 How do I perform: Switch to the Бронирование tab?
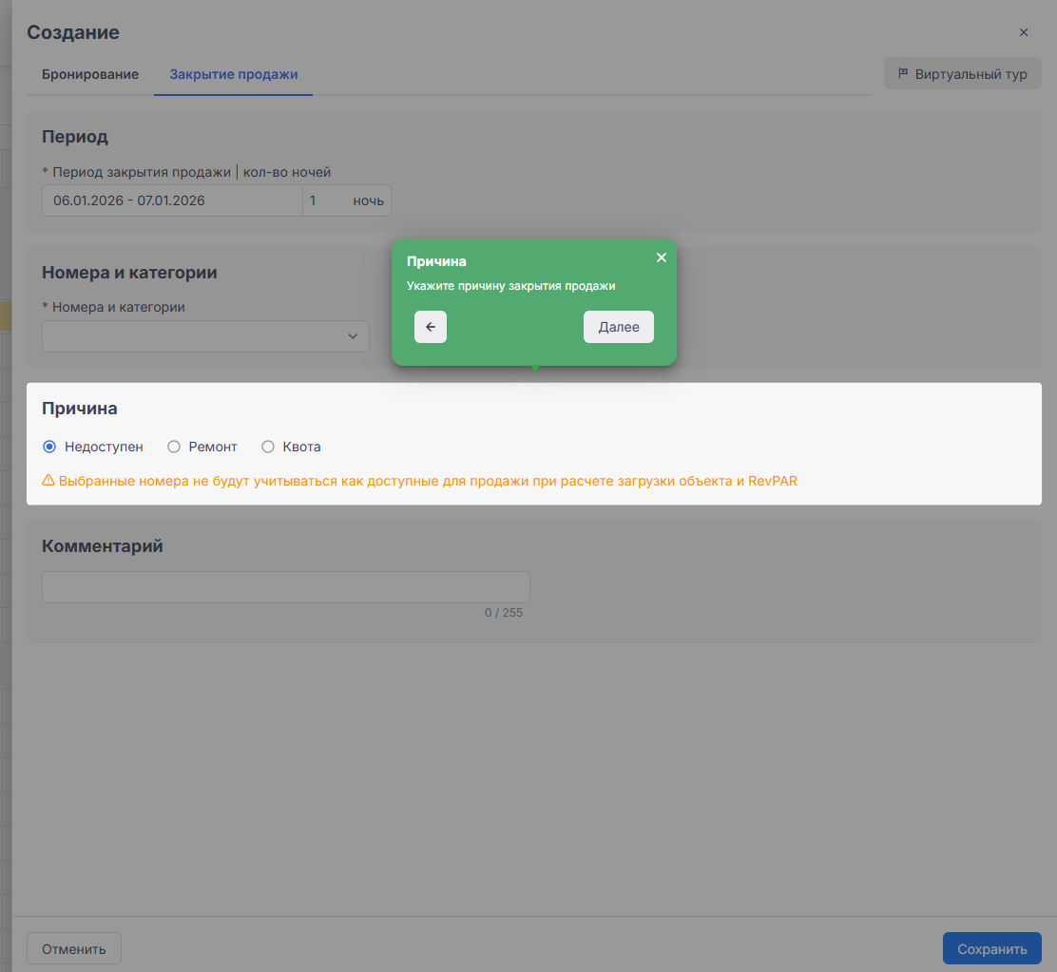click(x=90, y=74)
